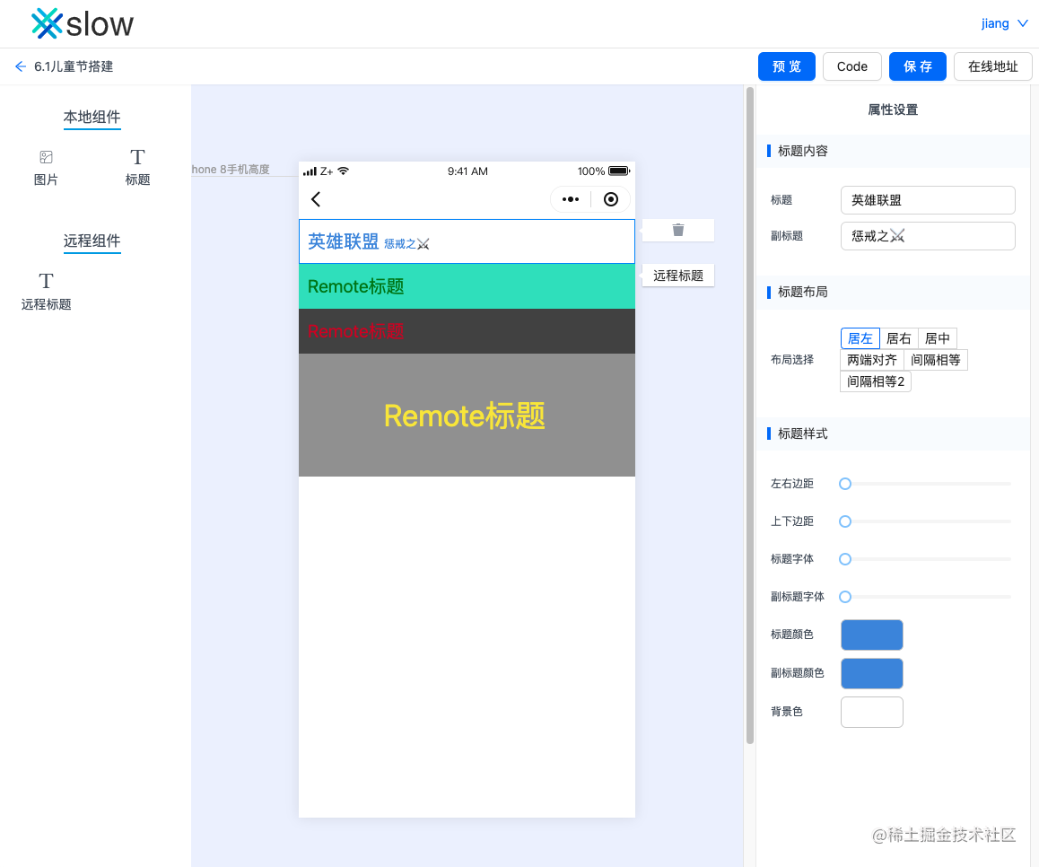The image size is (1039, 867).
Task: Focus the 标题 input with 英雄联盟
Action: [x=928, y=200]
